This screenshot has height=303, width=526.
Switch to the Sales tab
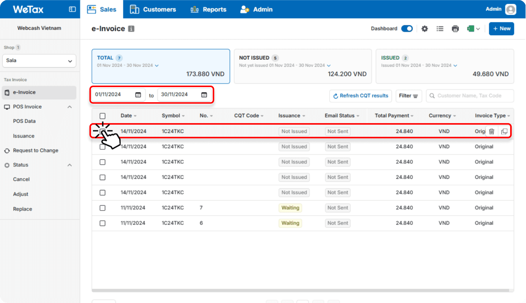[x=102, y=9]
